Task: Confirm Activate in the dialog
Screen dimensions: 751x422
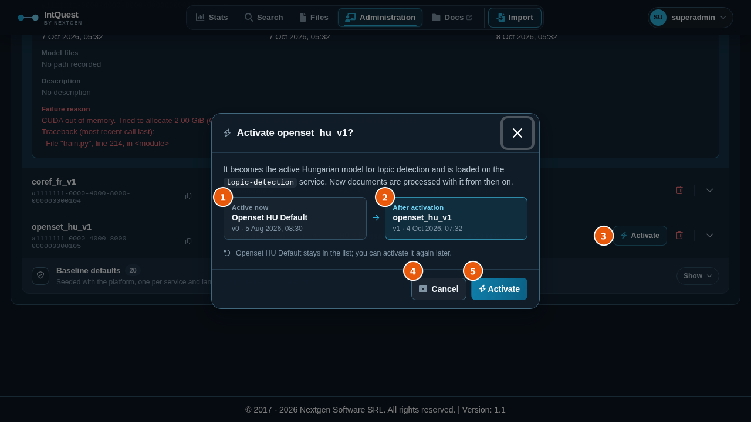Action: (x=499, y=289)
